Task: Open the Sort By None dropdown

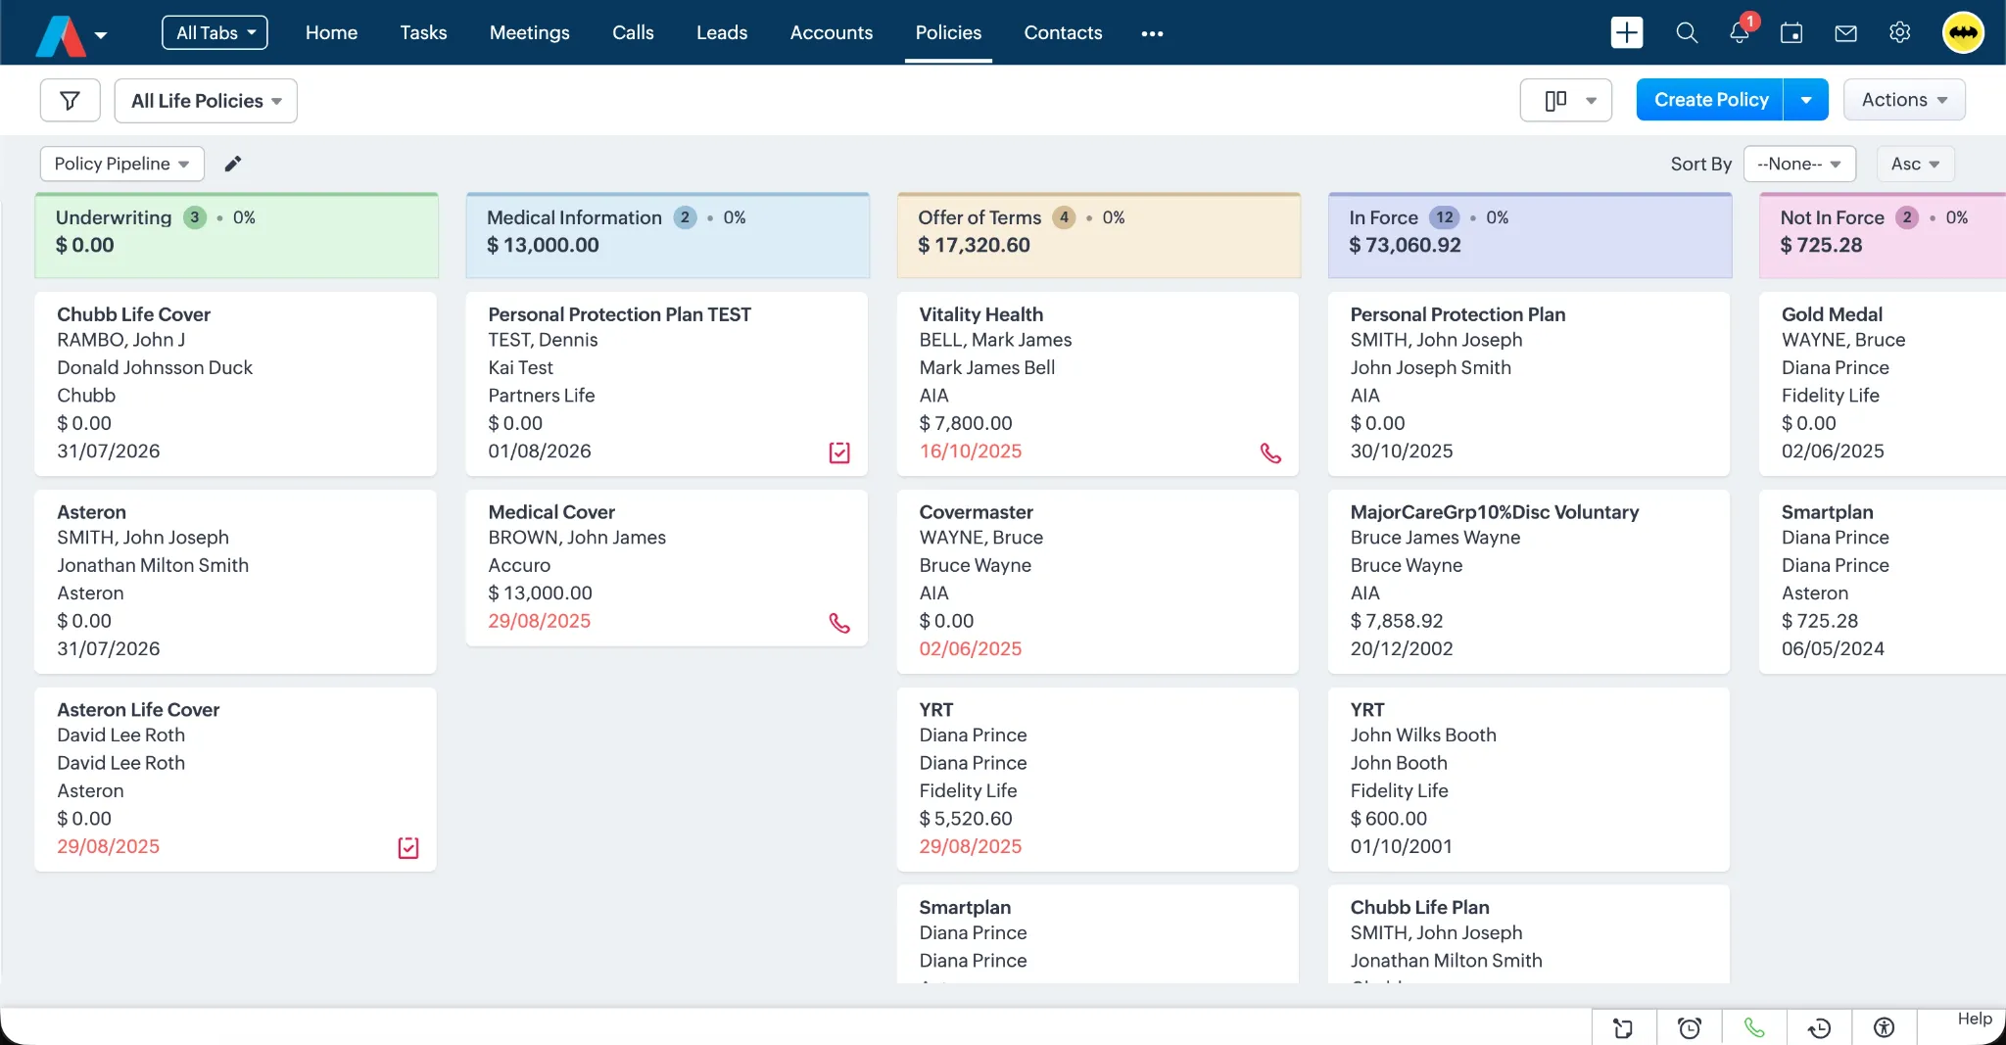Action: pos(1799,164)
